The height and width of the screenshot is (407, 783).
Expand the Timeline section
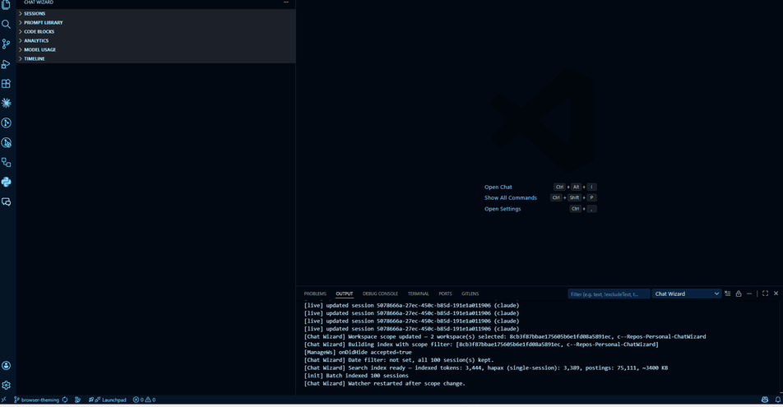tap(155, 58)
